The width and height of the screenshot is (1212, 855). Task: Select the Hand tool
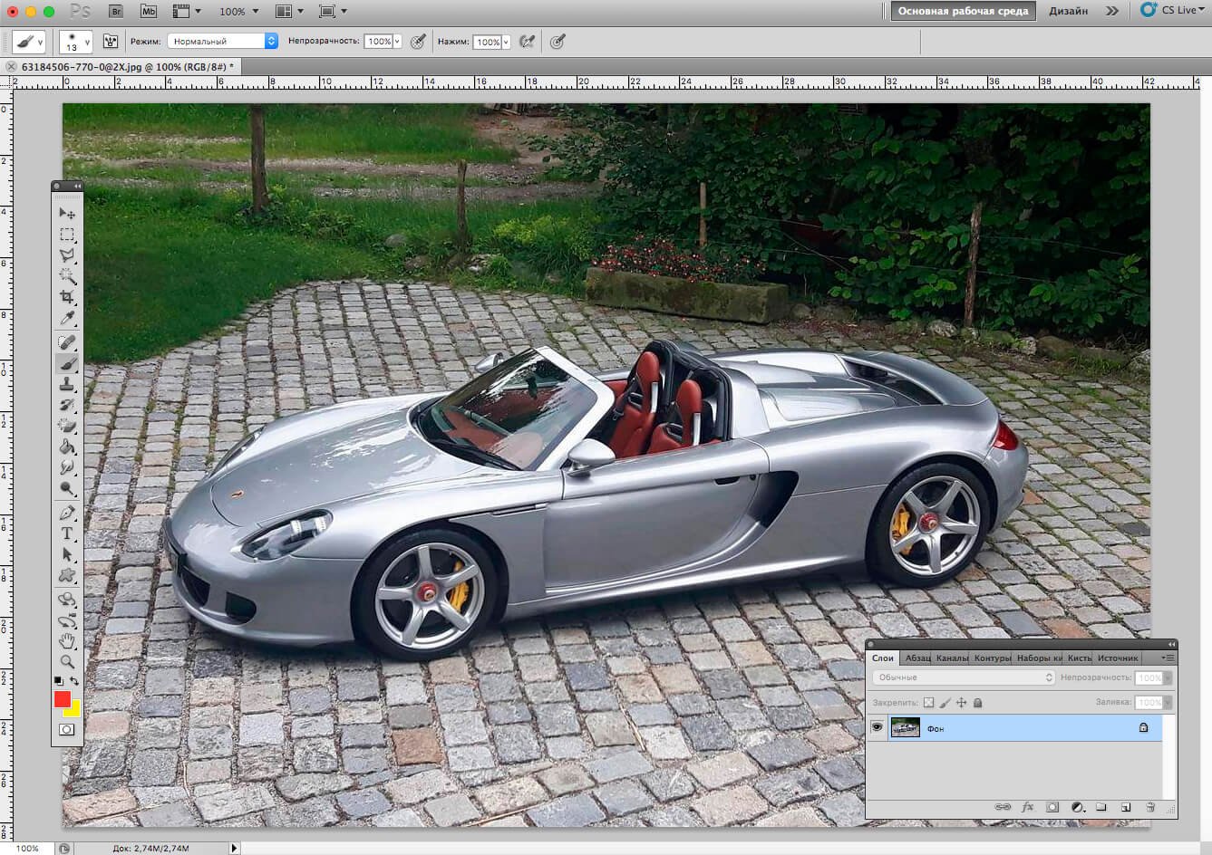pos(67,641)
